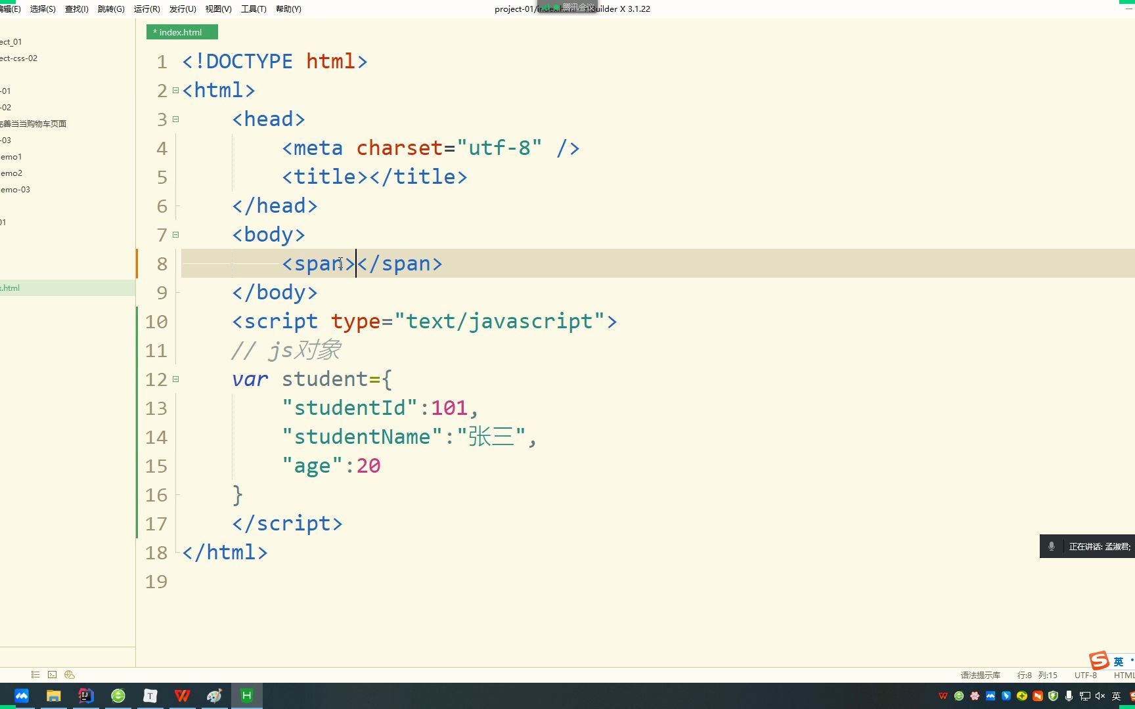Open Tencent Meeting from the taskbar
Viewport: 1135px width, 709px height.
click(x=22, y=696)
